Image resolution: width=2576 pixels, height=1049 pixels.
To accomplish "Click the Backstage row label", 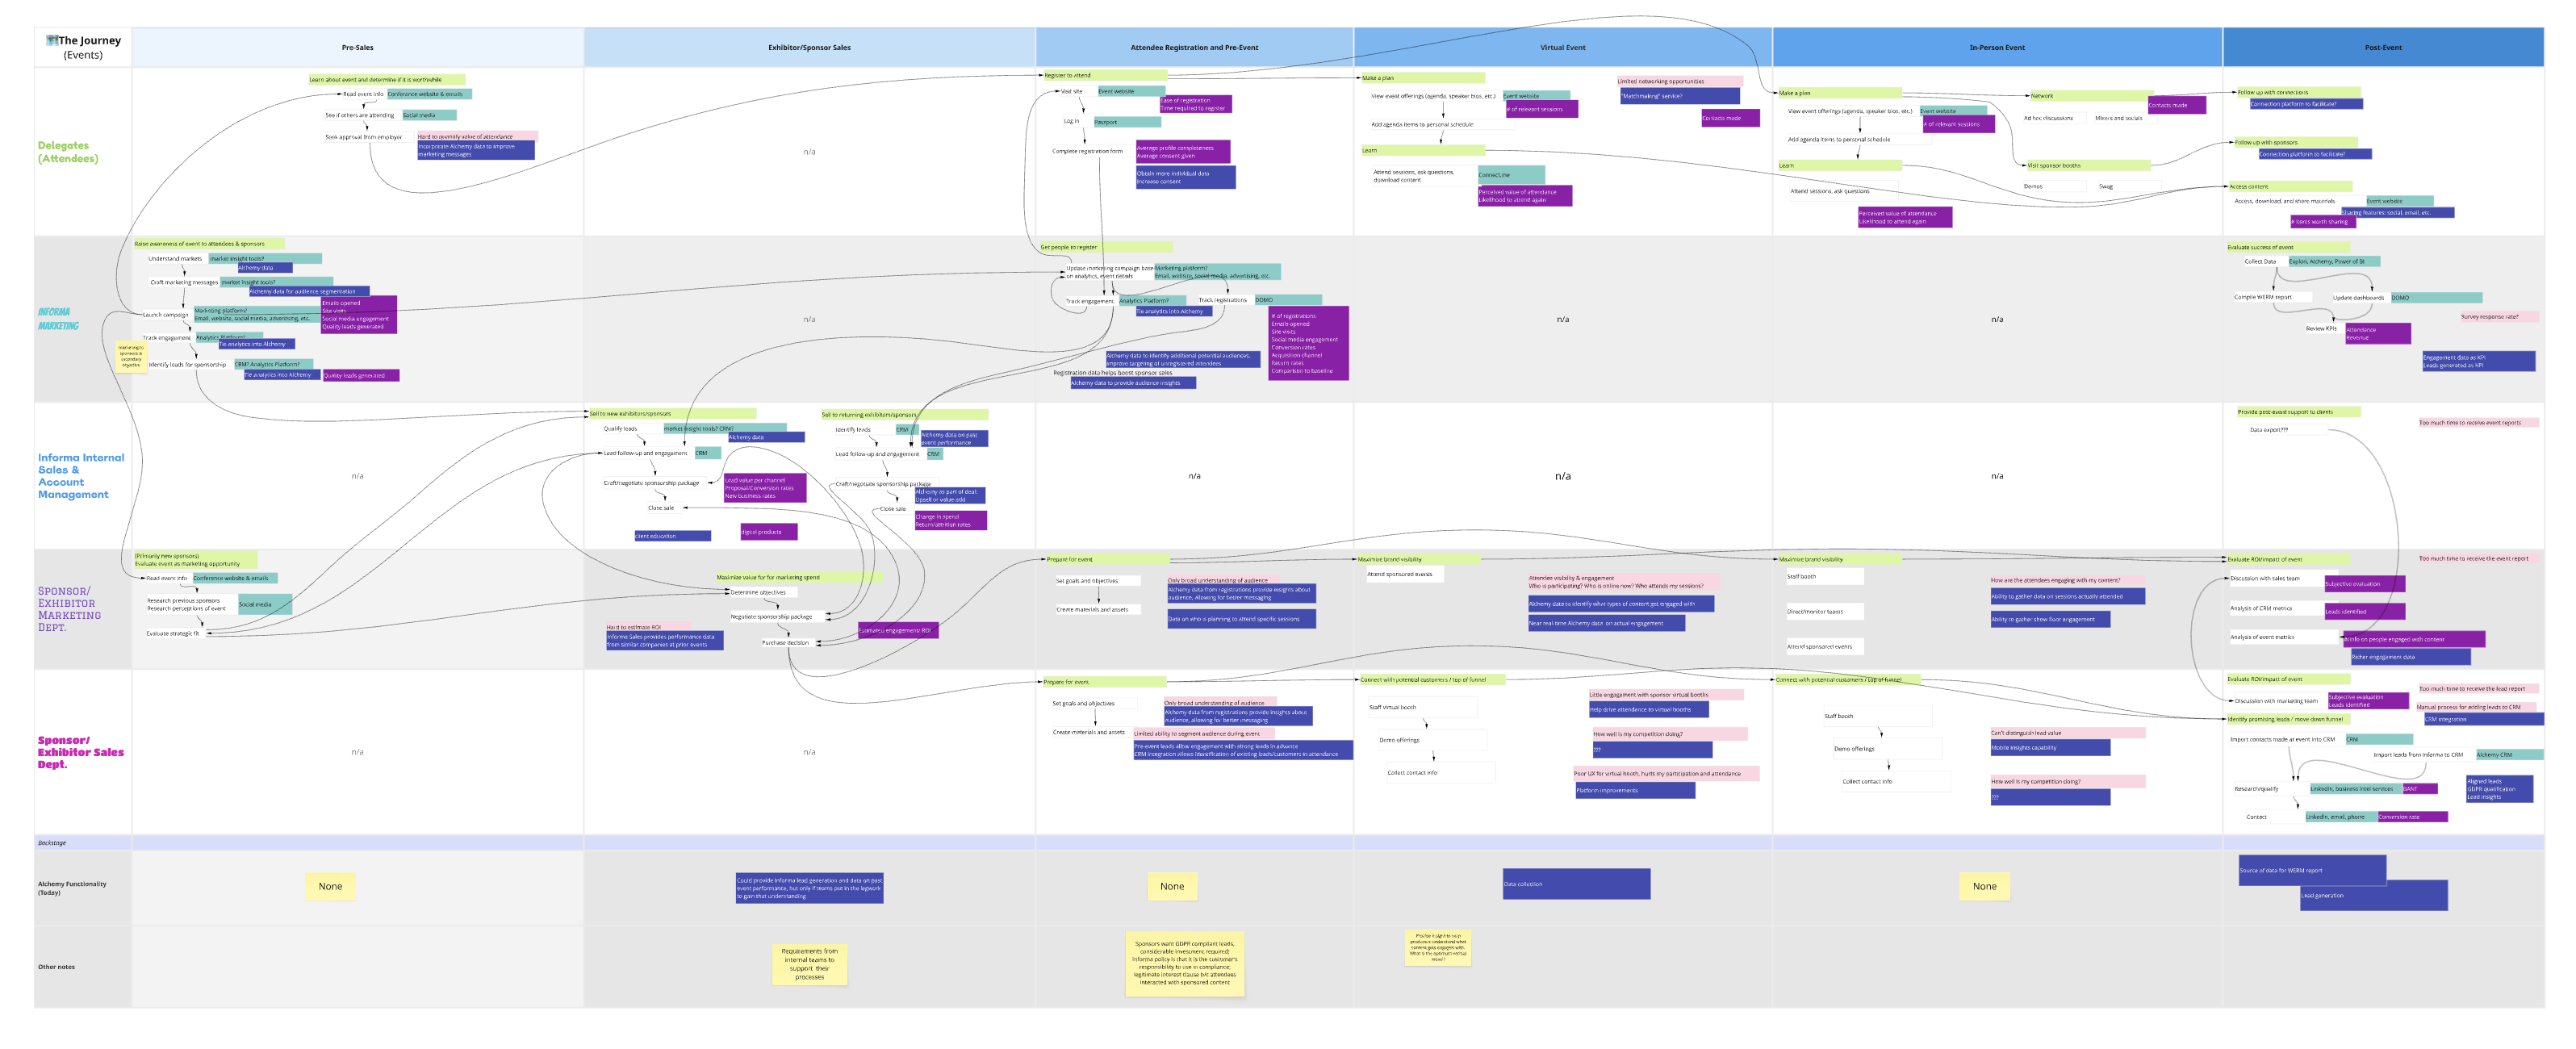I will [x=52, y=843].
